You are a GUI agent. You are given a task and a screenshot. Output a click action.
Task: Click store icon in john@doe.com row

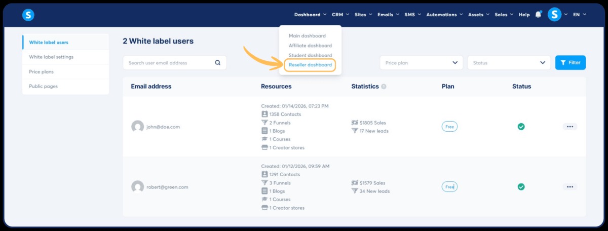coord(264,147)
